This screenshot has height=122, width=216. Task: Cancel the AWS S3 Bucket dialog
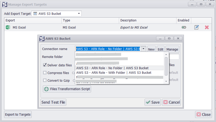[171, 102]
